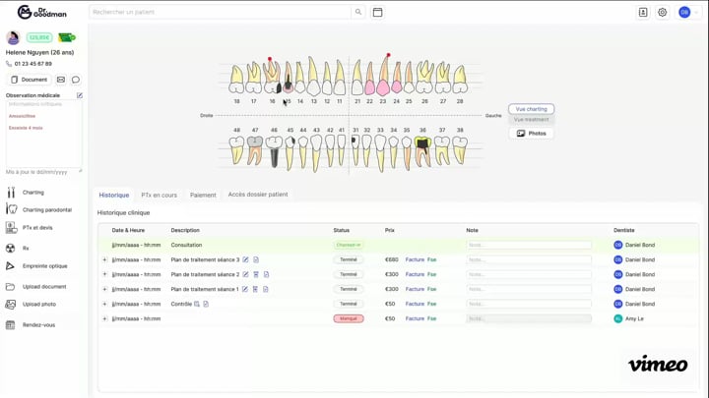Open the chat message bubble icon
709x398 pixels.
tap(76, 80)
